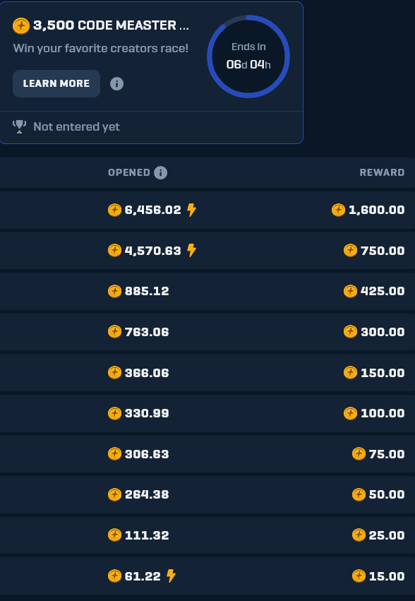The image size is (415, 601).
Task: Click info icon beside OPENED header
Action: click(160, 172)
